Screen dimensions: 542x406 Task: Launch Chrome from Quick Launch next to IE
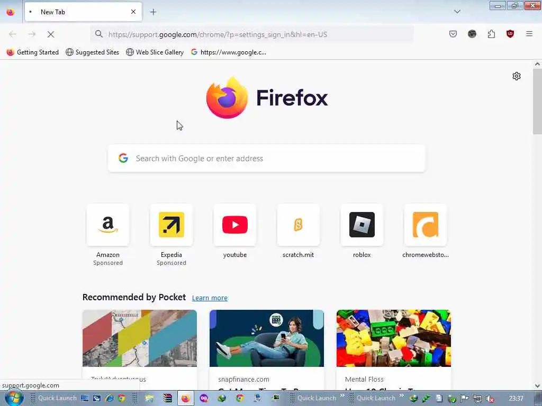coord(122,399)
